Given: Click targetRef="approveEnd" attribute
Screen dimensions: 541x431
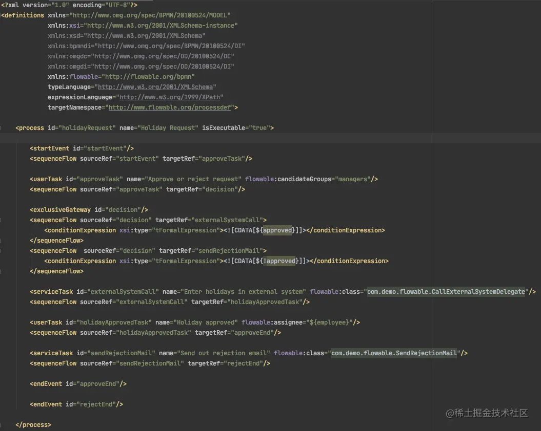Looking at the screenshot, I should click(x=234, y=333).
